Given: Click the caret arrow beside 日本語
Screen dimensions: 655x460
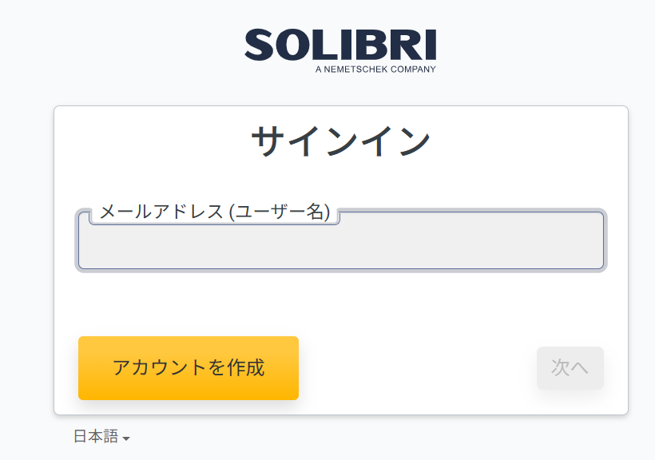Looking at the screenshot, I should (x=126, y=438).
